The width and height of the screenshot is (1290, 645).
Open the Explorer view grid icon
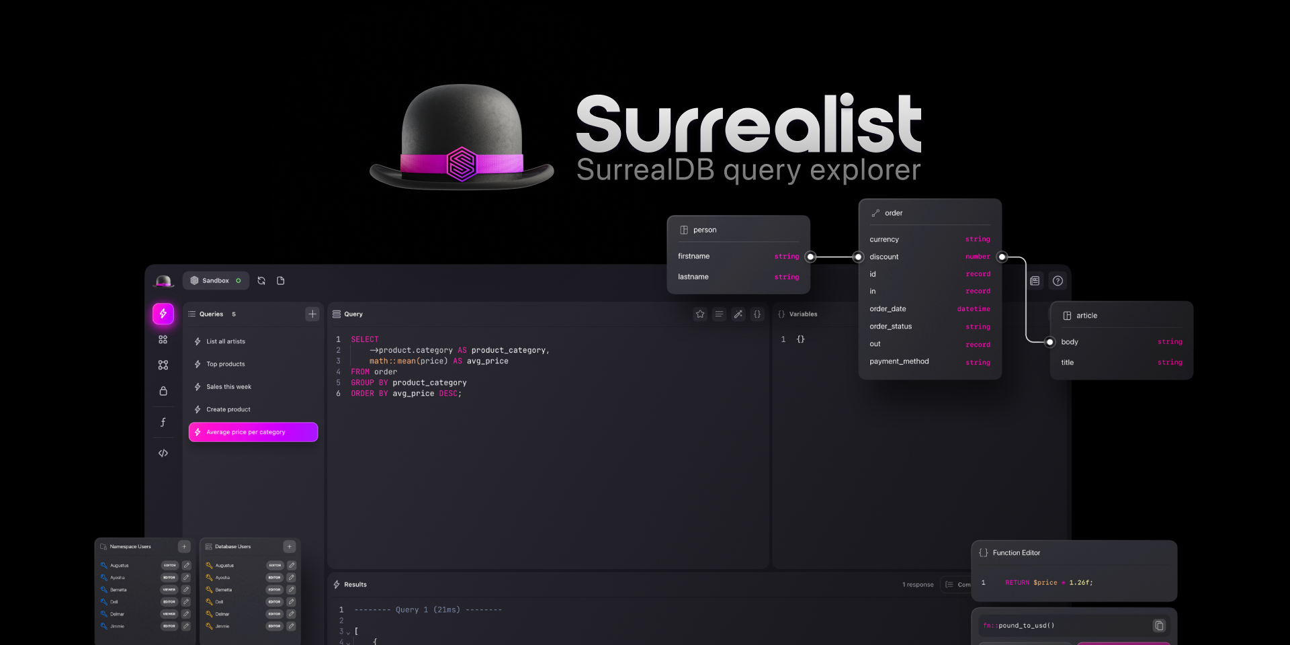pos(163,340)
